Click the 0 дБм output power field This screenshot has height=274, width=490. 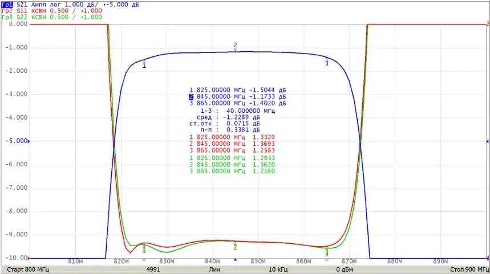345,269
